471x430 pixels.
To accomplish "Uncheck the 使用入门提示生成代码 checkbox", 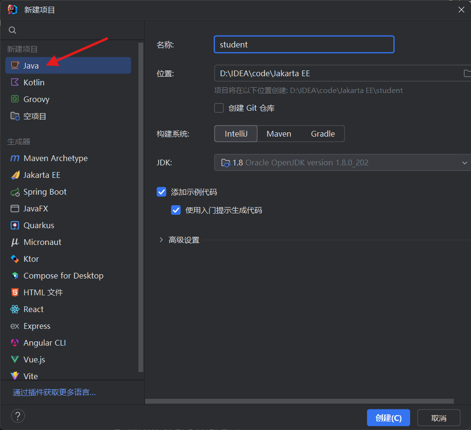I will pyautogui.click(x=176, y=210).
